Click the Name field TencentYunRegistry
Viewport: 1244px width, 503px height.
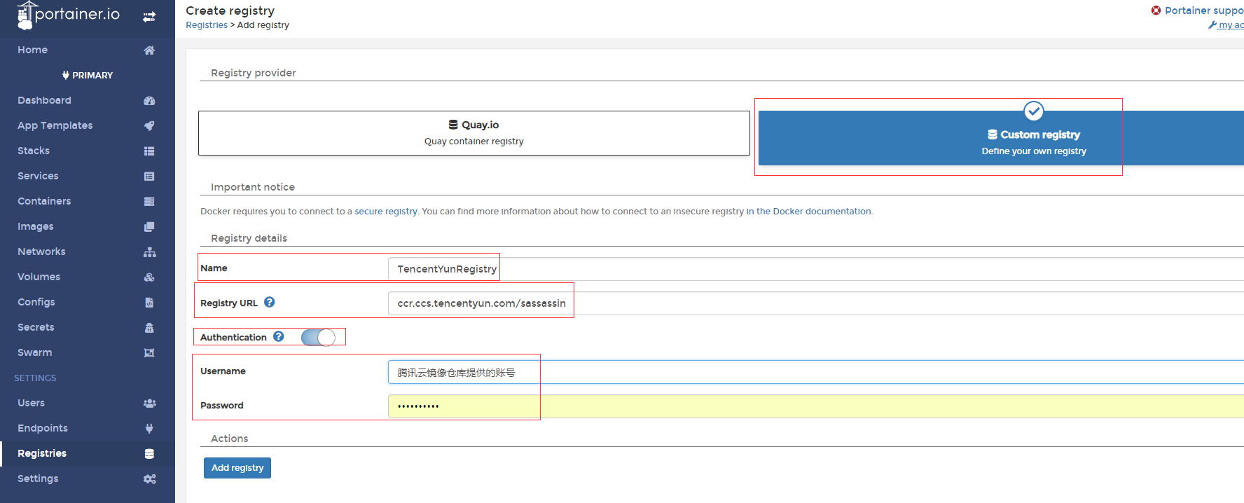click(x=816, y=269)
